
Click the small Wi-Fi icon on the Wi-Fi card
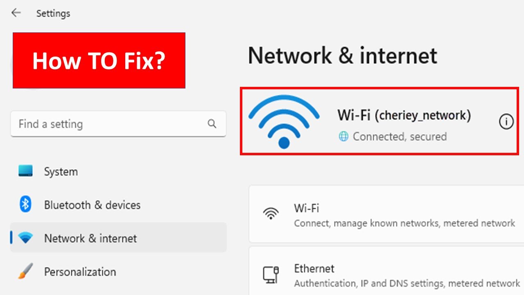[x=271, y=213]
